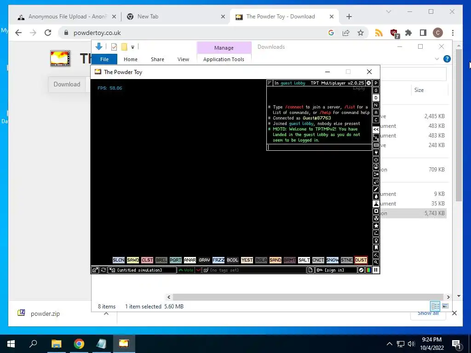The width and height of the screenshot is (471, 353).
Task: Open File Explorer from taskbar
Action: click(x=56, y=343)
